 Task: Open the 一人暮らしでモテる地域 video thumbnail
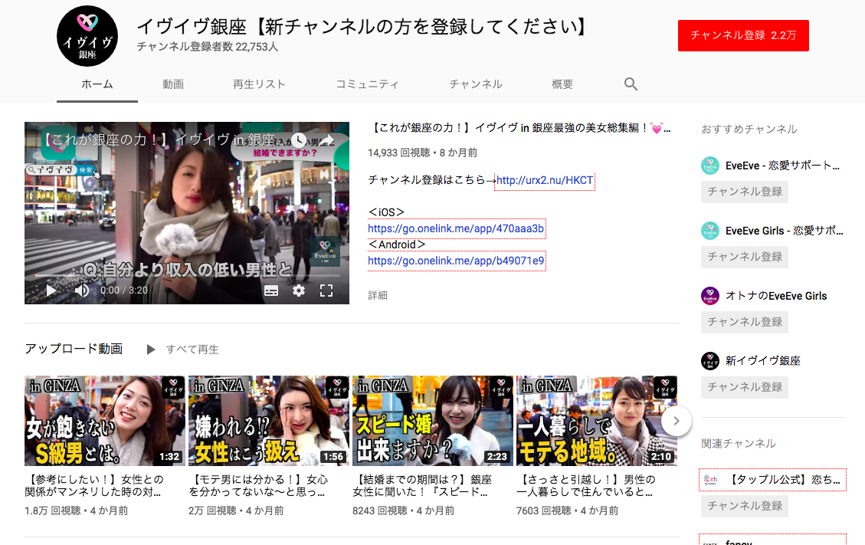pyautogui.click(x=597, y=421)
